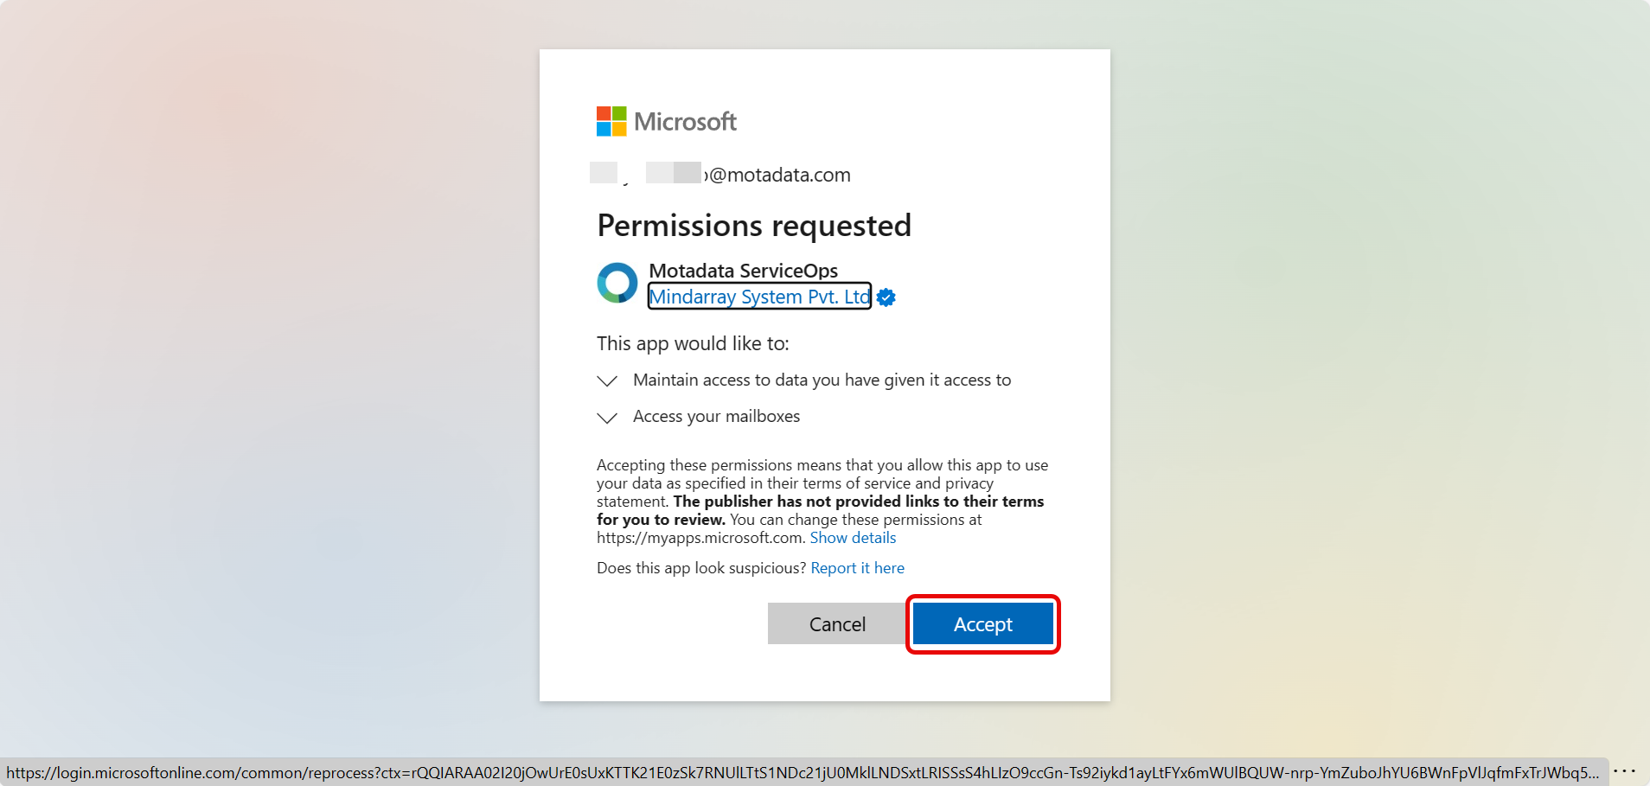Image resolution: width=1650 pixels, height=786 pixels.
Task: Click the Show details link
Action: 853,538
